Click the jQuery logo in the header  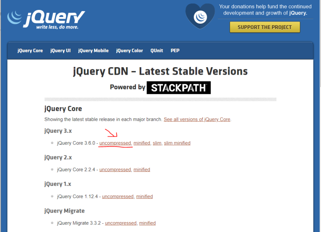tap(46, 20)
